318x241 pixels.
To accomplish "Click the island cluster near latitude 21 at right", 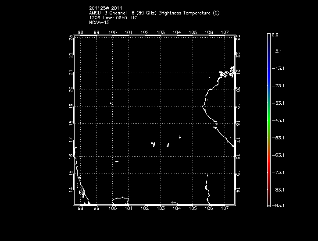I will [227, 72].
